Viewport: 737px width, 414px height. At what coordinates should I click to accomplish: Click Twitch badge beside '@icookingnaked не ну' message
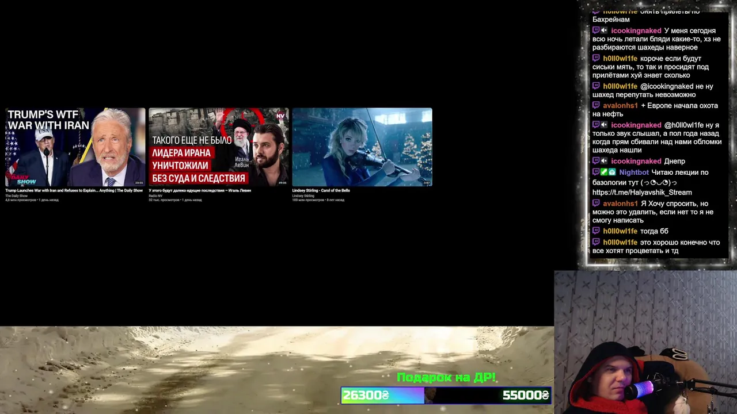click(x=596, y=86)
